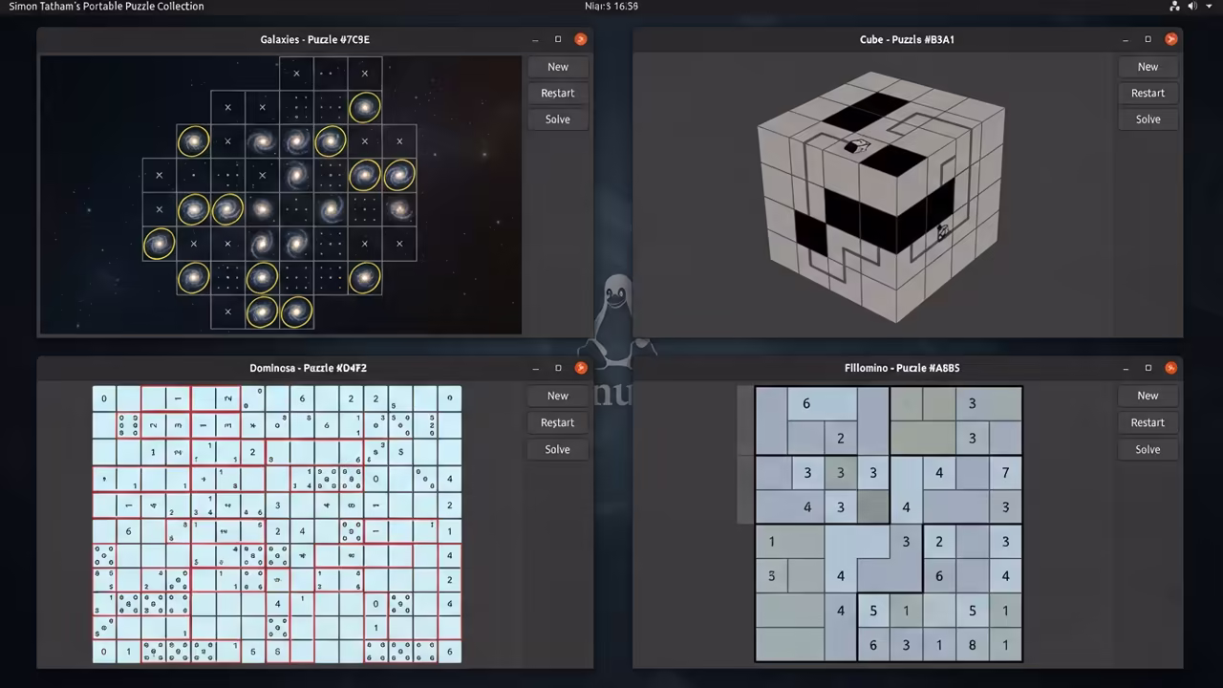Click Restart in the Galaxies window

(558, 93)
